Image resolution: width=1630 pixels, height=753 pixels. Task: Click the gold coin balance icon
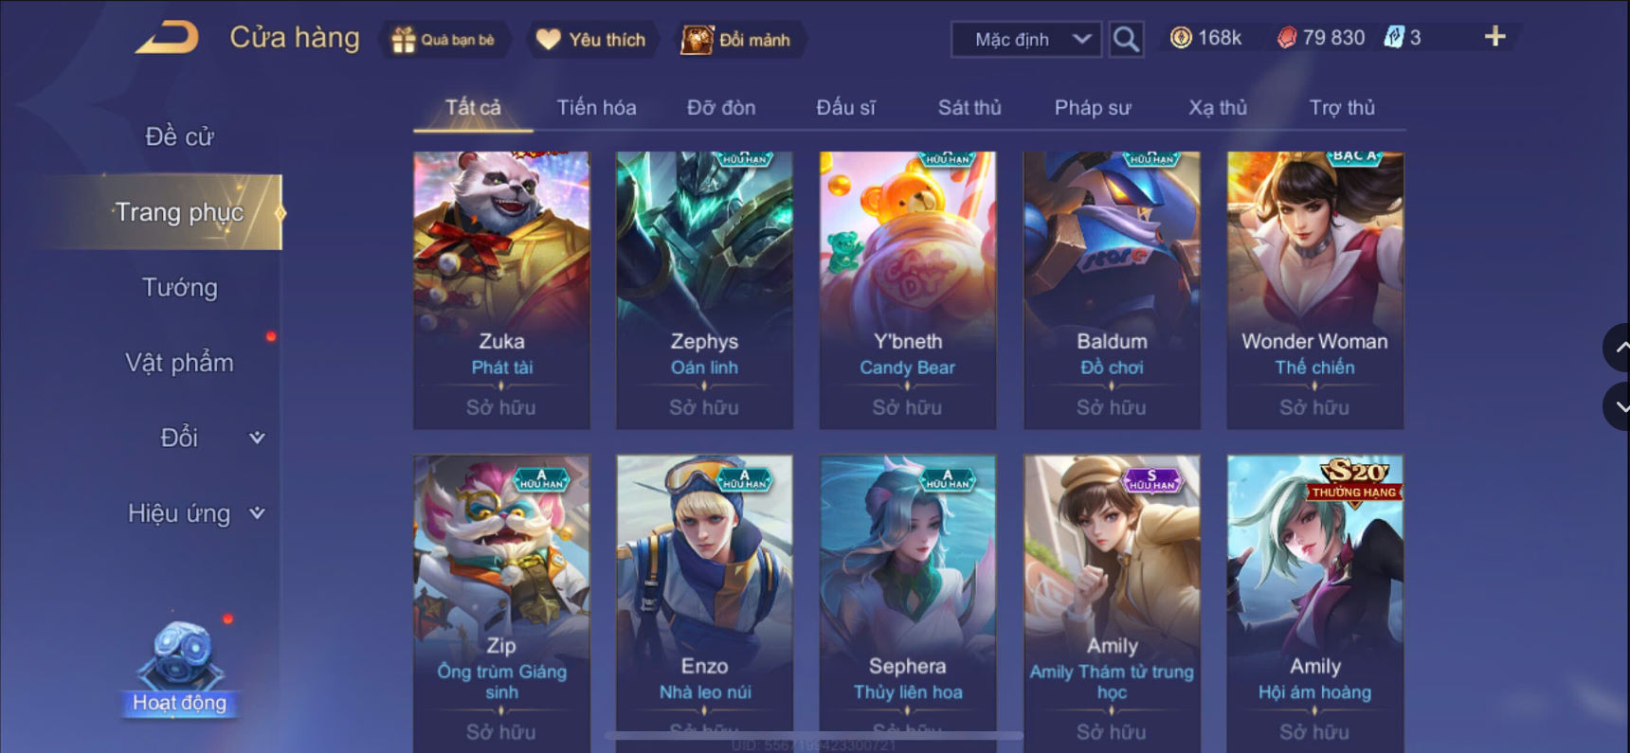point(1181,38)
